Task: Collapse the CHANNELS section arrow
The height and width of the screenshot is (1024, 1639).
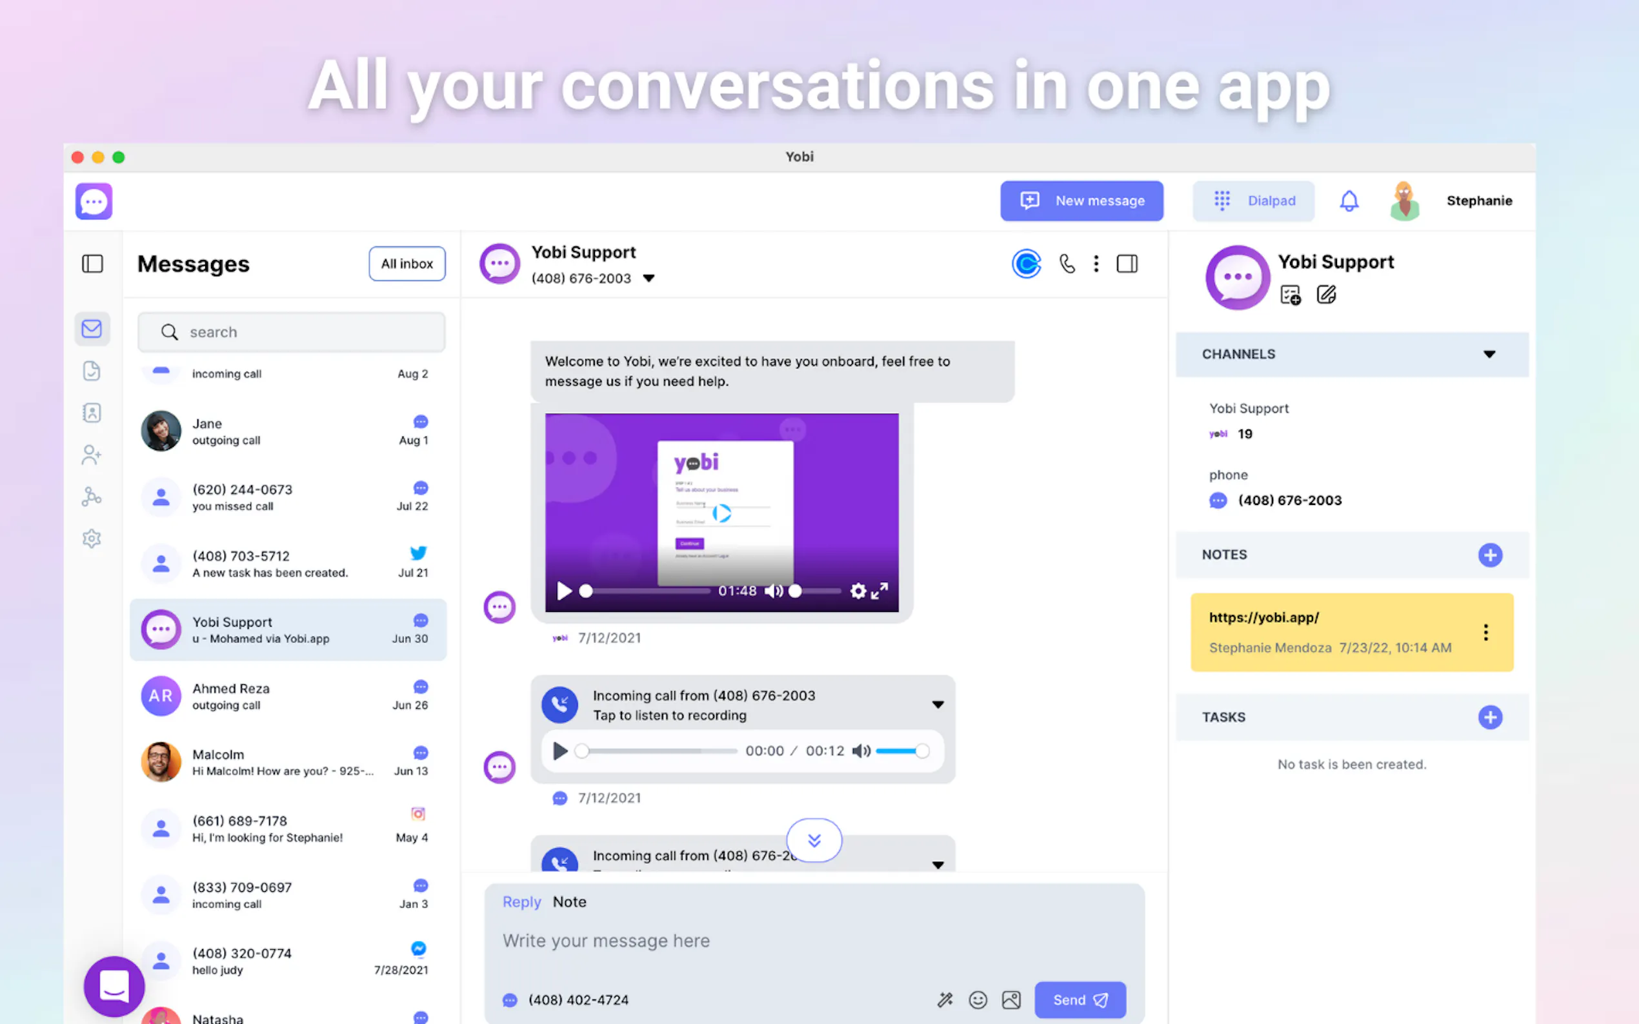Action: coord(1489,354)
